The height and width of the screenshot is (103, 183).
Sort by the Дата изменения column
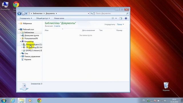coord(88,30)
